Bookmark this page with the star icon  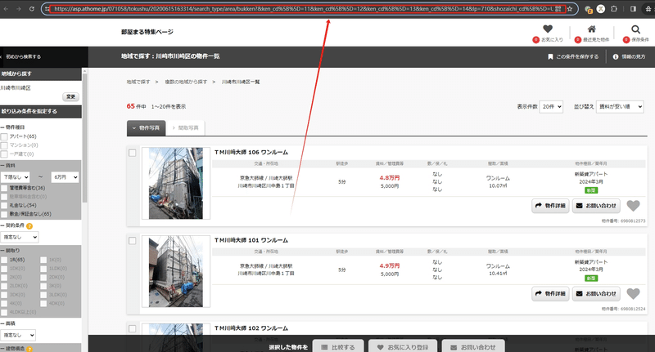[x=569, y=9]
